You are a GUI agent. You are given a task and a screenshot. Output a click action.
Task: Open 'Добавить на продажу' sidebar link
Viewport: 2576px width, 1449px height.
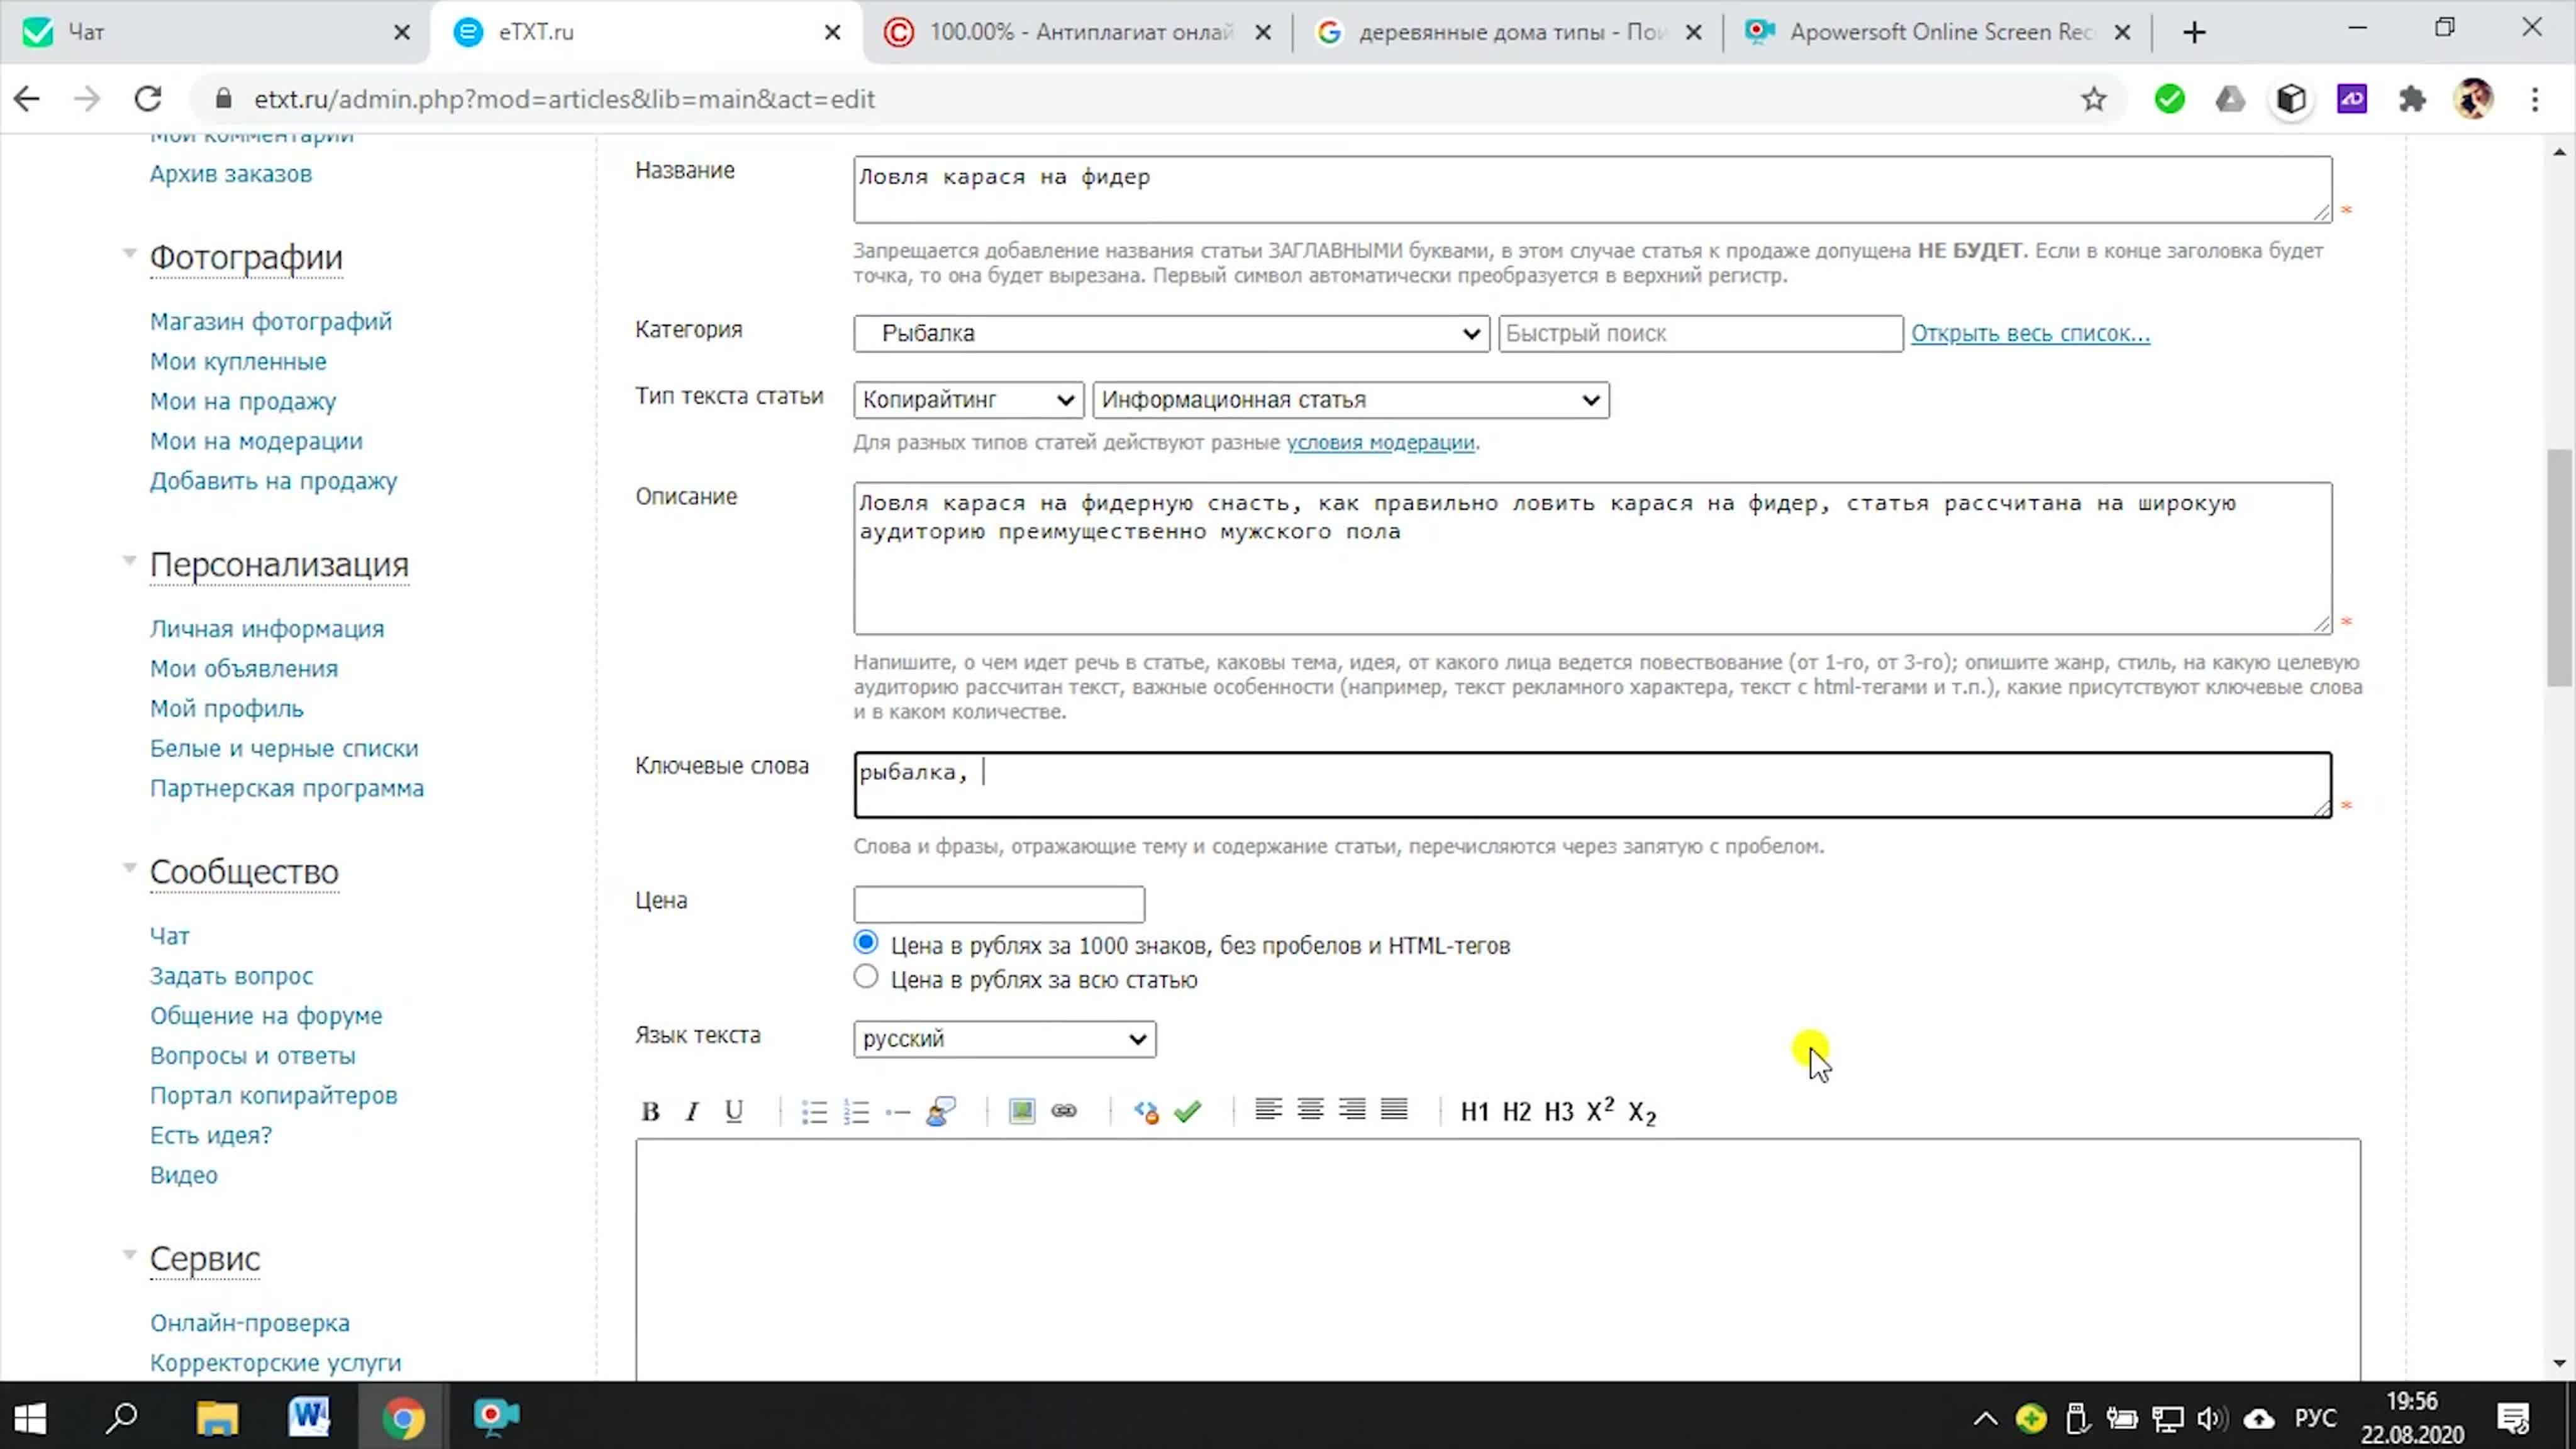[273, 481]
